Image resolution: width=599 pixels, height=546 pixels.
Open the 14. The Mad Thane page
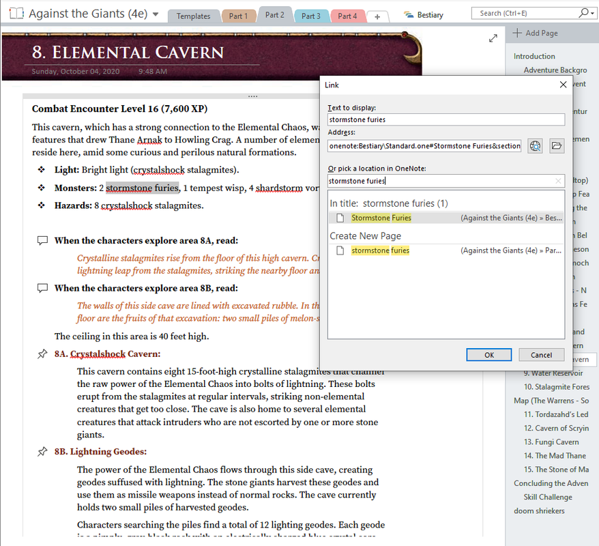(x=555, y=455)
